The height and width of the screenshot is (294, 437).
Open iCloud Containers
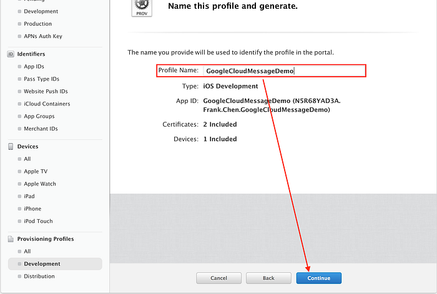point(47,104)
